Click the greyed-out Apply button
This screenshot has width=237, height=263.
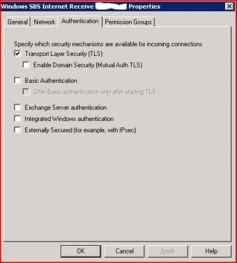pos(168,251)
